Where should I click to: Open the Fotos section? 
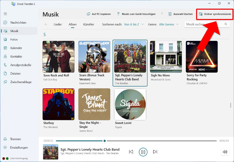click(x=19, y=39)
